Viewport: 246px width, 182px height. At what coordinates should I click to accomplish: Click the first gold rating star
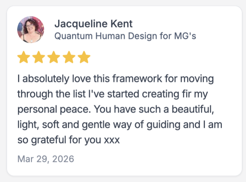(23, 58)
